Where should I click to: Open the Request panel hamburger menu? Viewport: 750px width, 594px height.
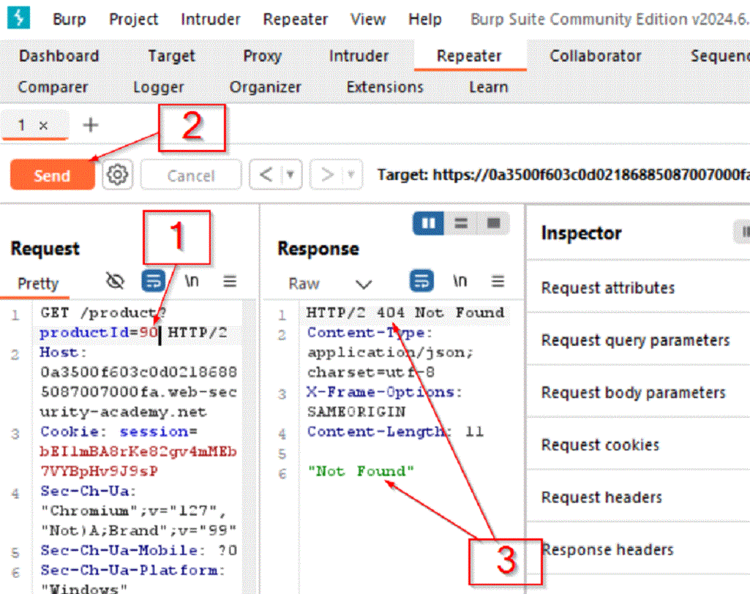(230, 282)
